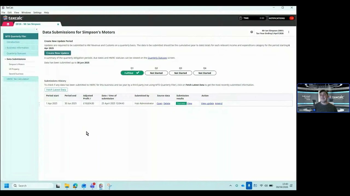Click the Jason Raynes video thumbnail
This screenshot has width=350, height=196.
[323, 98]
